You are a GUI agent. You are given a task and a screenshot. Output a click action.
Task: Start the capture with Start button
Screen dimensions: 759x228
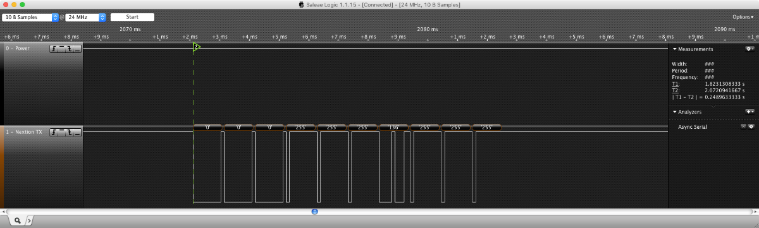(133, 17)
